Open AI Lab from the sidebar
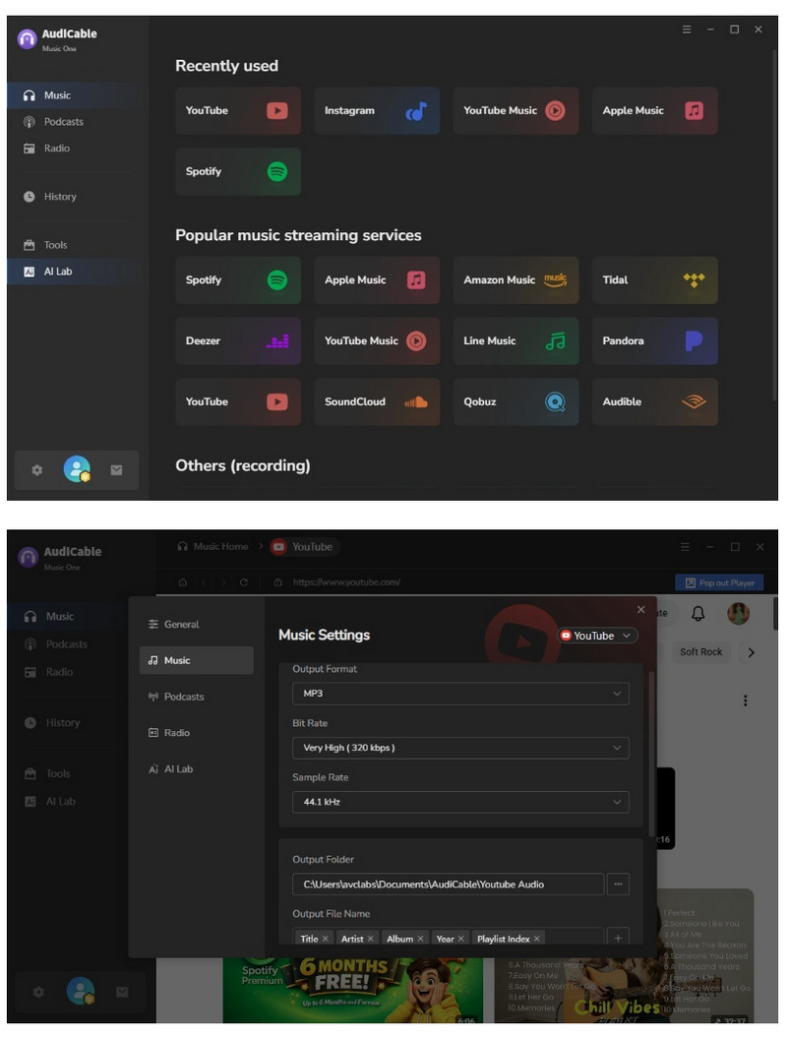Image resolution: width=787 pixels, height=1037 pixels. click(x=59, y=271)
